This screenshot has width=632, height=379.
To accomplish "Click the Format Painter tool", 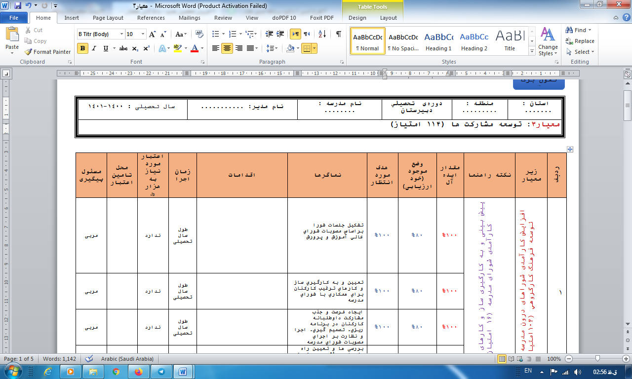I will [x=47, y=52].
